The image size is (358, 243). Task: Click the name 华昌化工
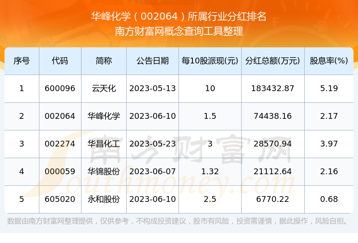(104, 144)
